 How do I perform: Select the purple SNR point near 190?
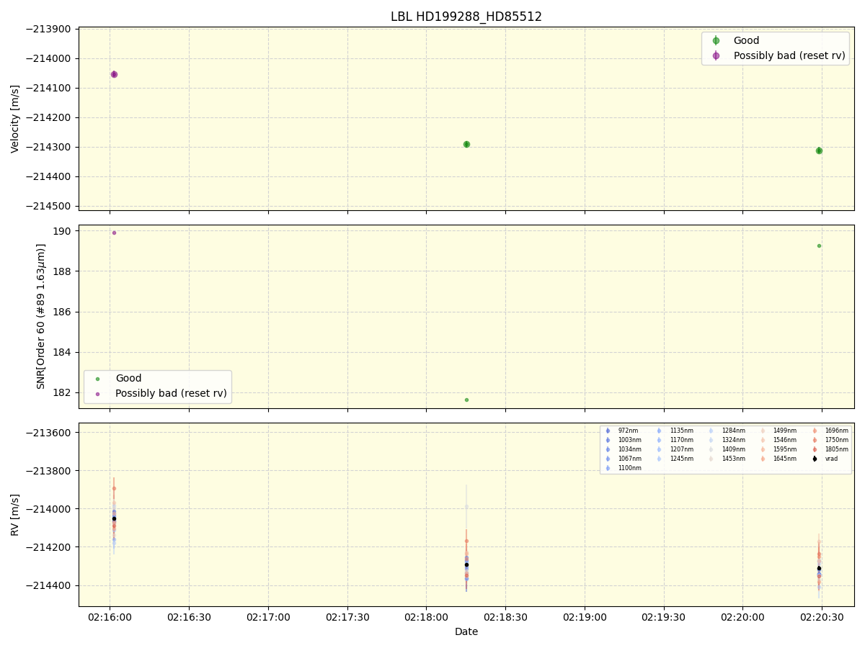[114, 233]
